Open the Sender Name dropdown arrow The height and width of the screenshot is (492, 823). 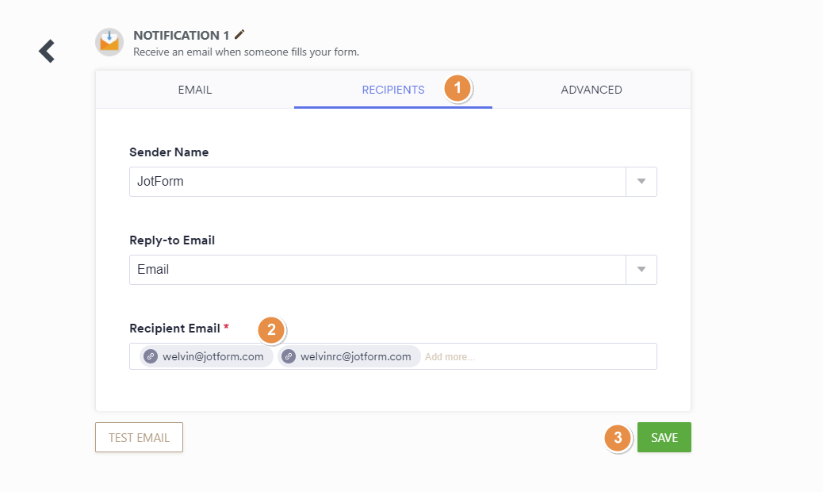pyautogui.click(x=641, y=182)
